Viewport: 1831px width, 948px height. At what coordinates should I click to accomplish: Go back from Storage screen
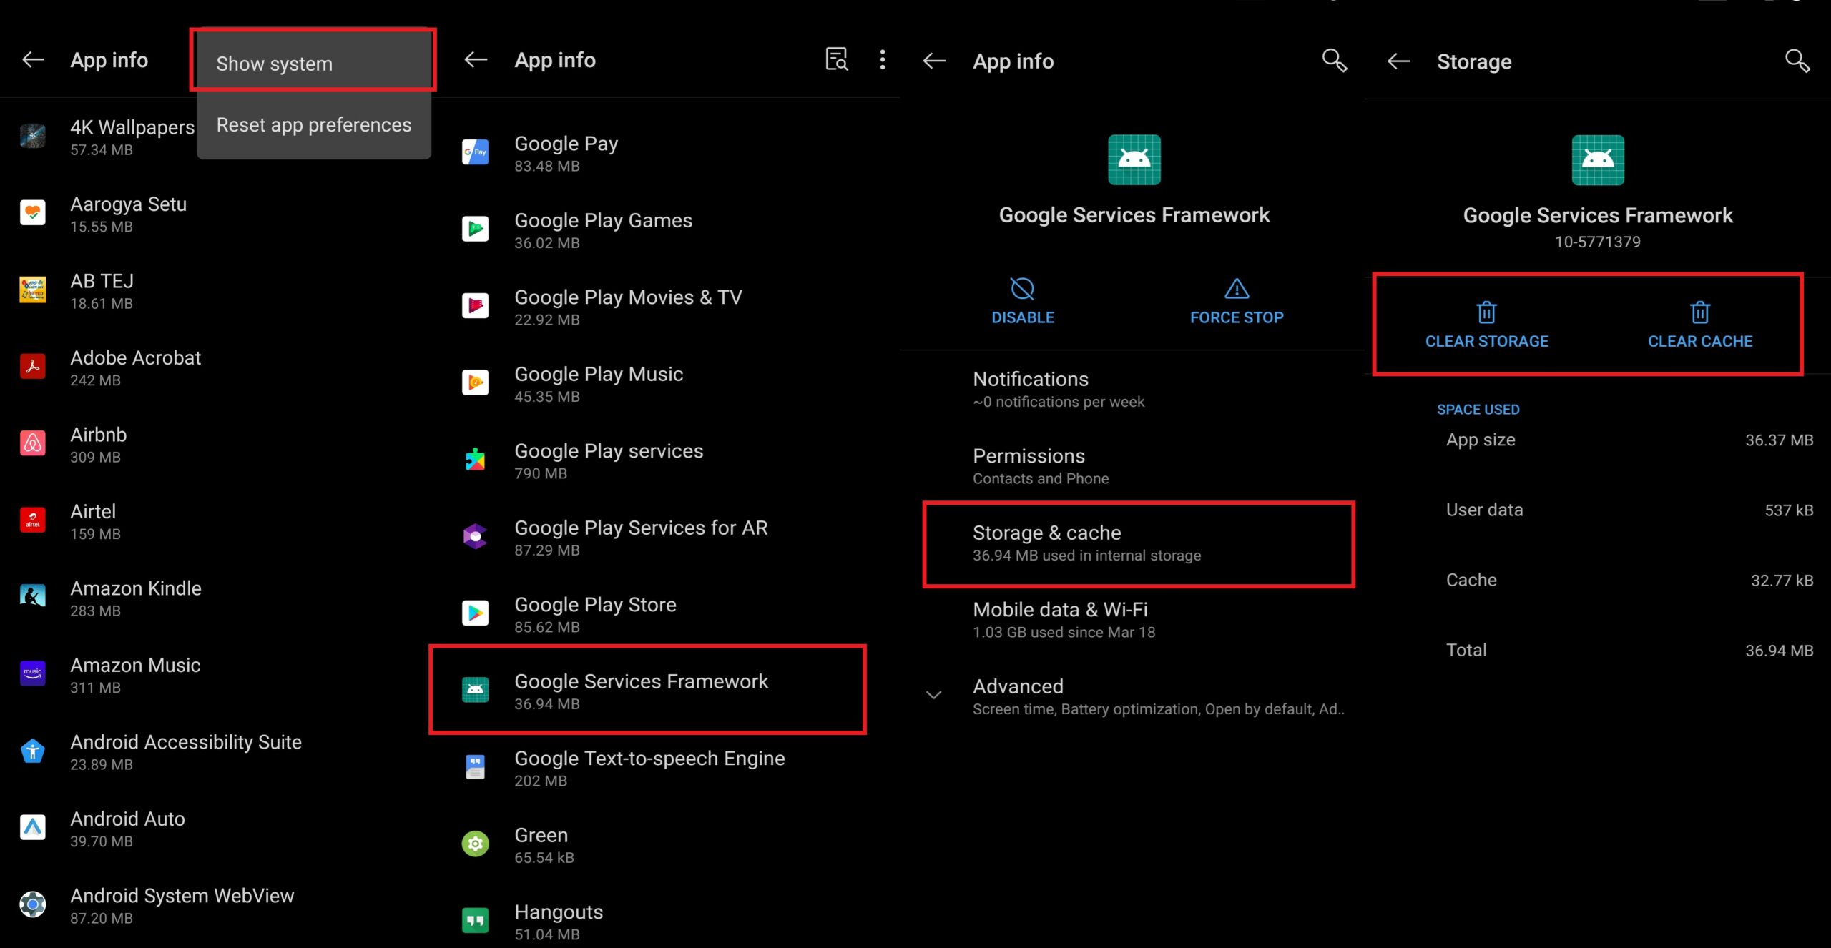1398,61
